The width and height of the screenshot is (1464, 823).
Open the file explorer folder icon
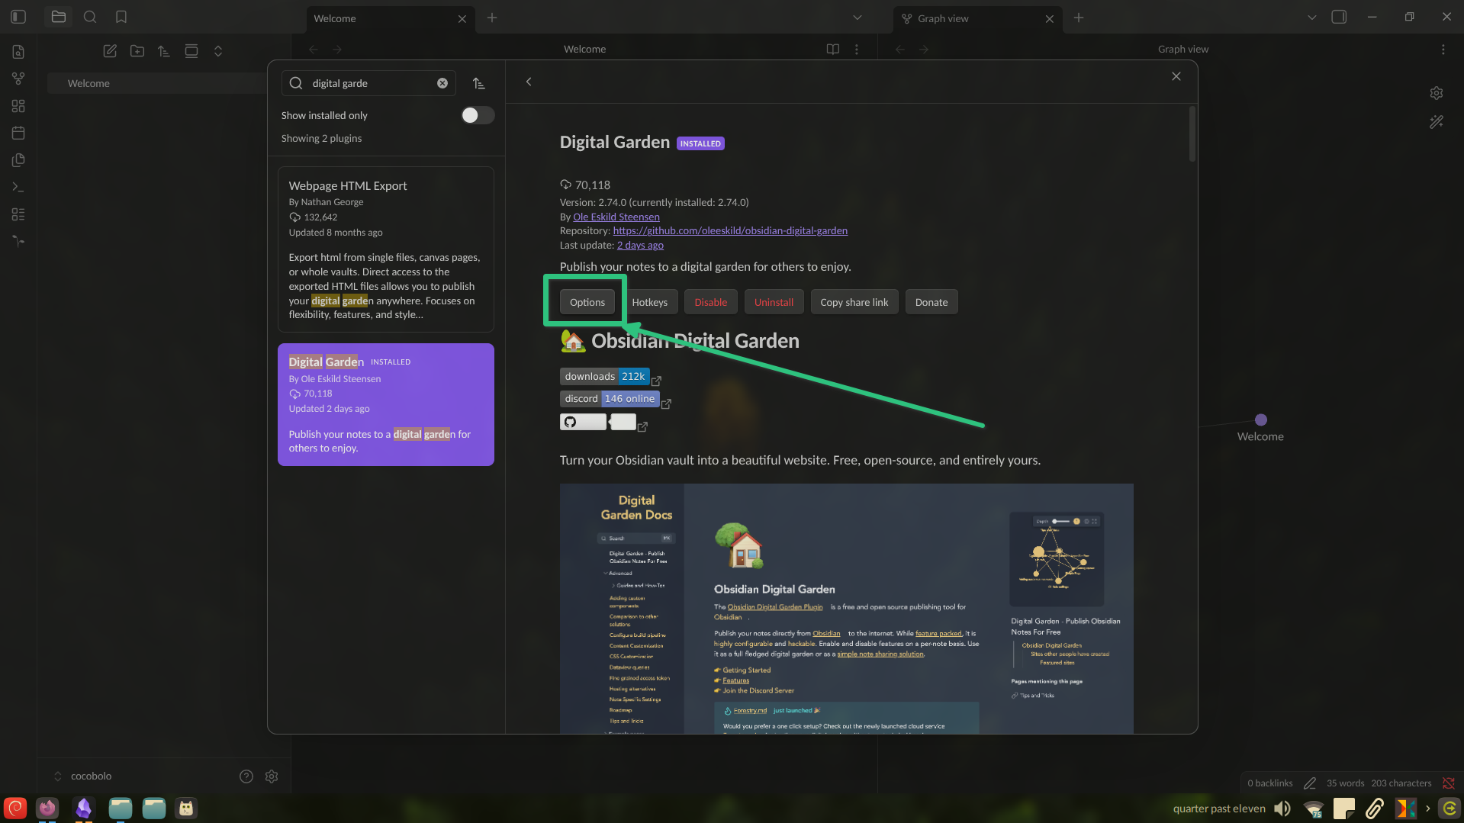coord(59,17)
